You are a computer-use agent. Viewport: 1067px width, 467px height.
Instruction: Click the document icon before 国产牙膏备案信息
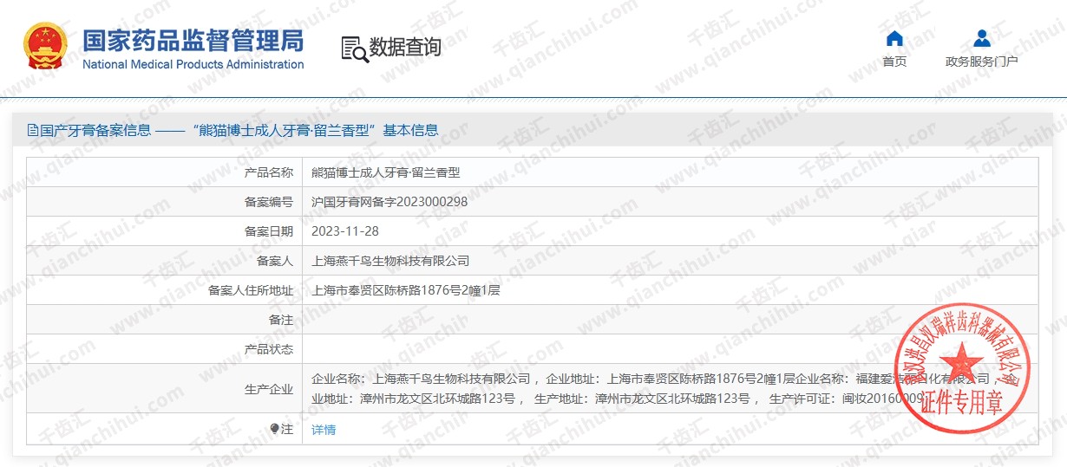(33, 131)
